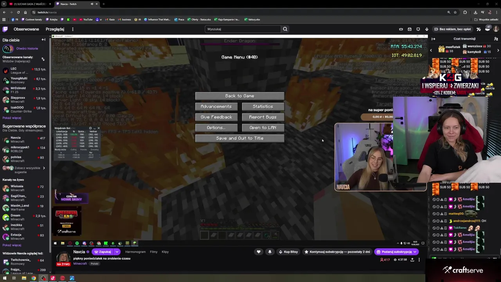
Task: Sort followed channels with arrows icon
Action: (x=43, y=59)
